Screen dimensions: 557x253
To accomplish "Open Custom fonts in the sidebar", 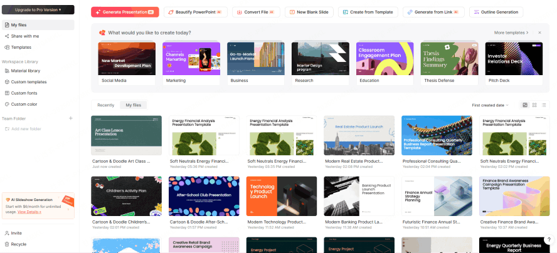I will (x=24, y=93).
